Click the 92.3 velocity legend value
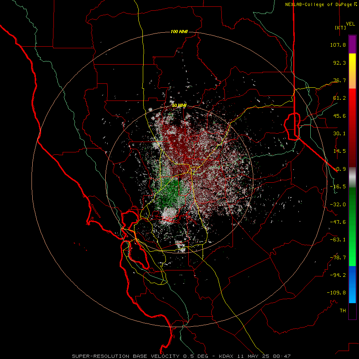The image size is (359, 359). click(339, 63)
